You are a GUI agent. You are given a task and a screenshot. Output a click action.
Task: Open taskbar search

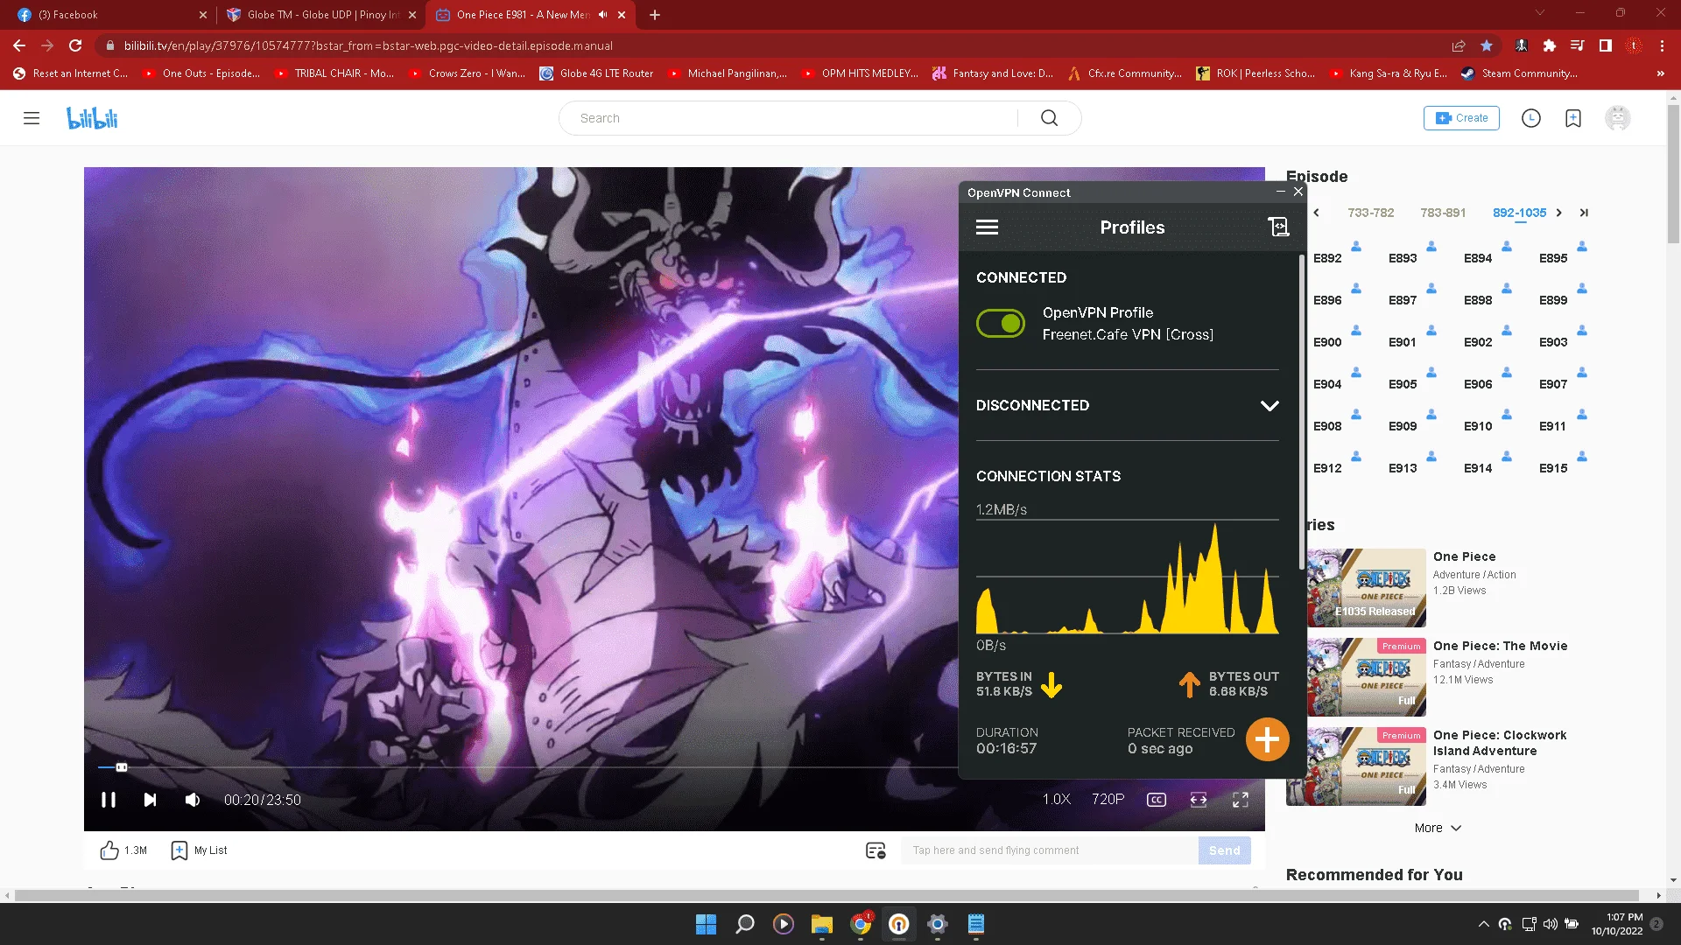pos(745,924)
